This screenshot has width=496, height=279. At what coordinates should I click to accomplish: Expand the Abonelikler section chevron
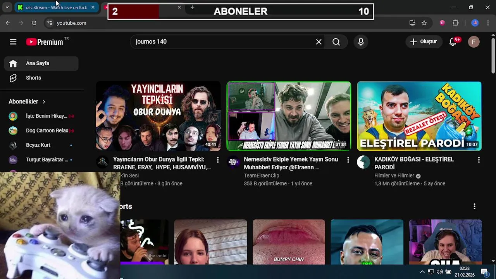(44, 102)
